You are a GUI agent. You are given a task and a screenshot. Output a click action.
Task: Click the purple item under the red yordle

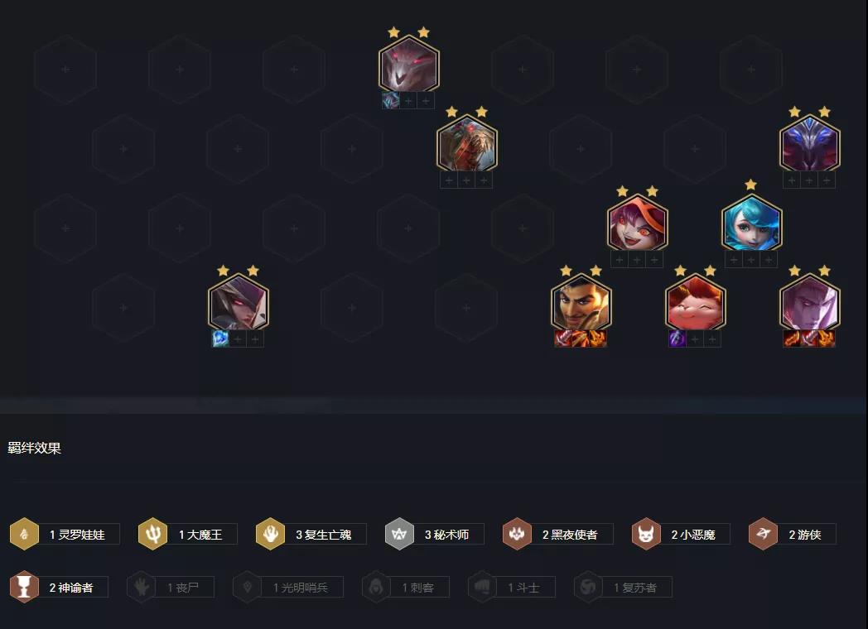[x=677, y=339]
